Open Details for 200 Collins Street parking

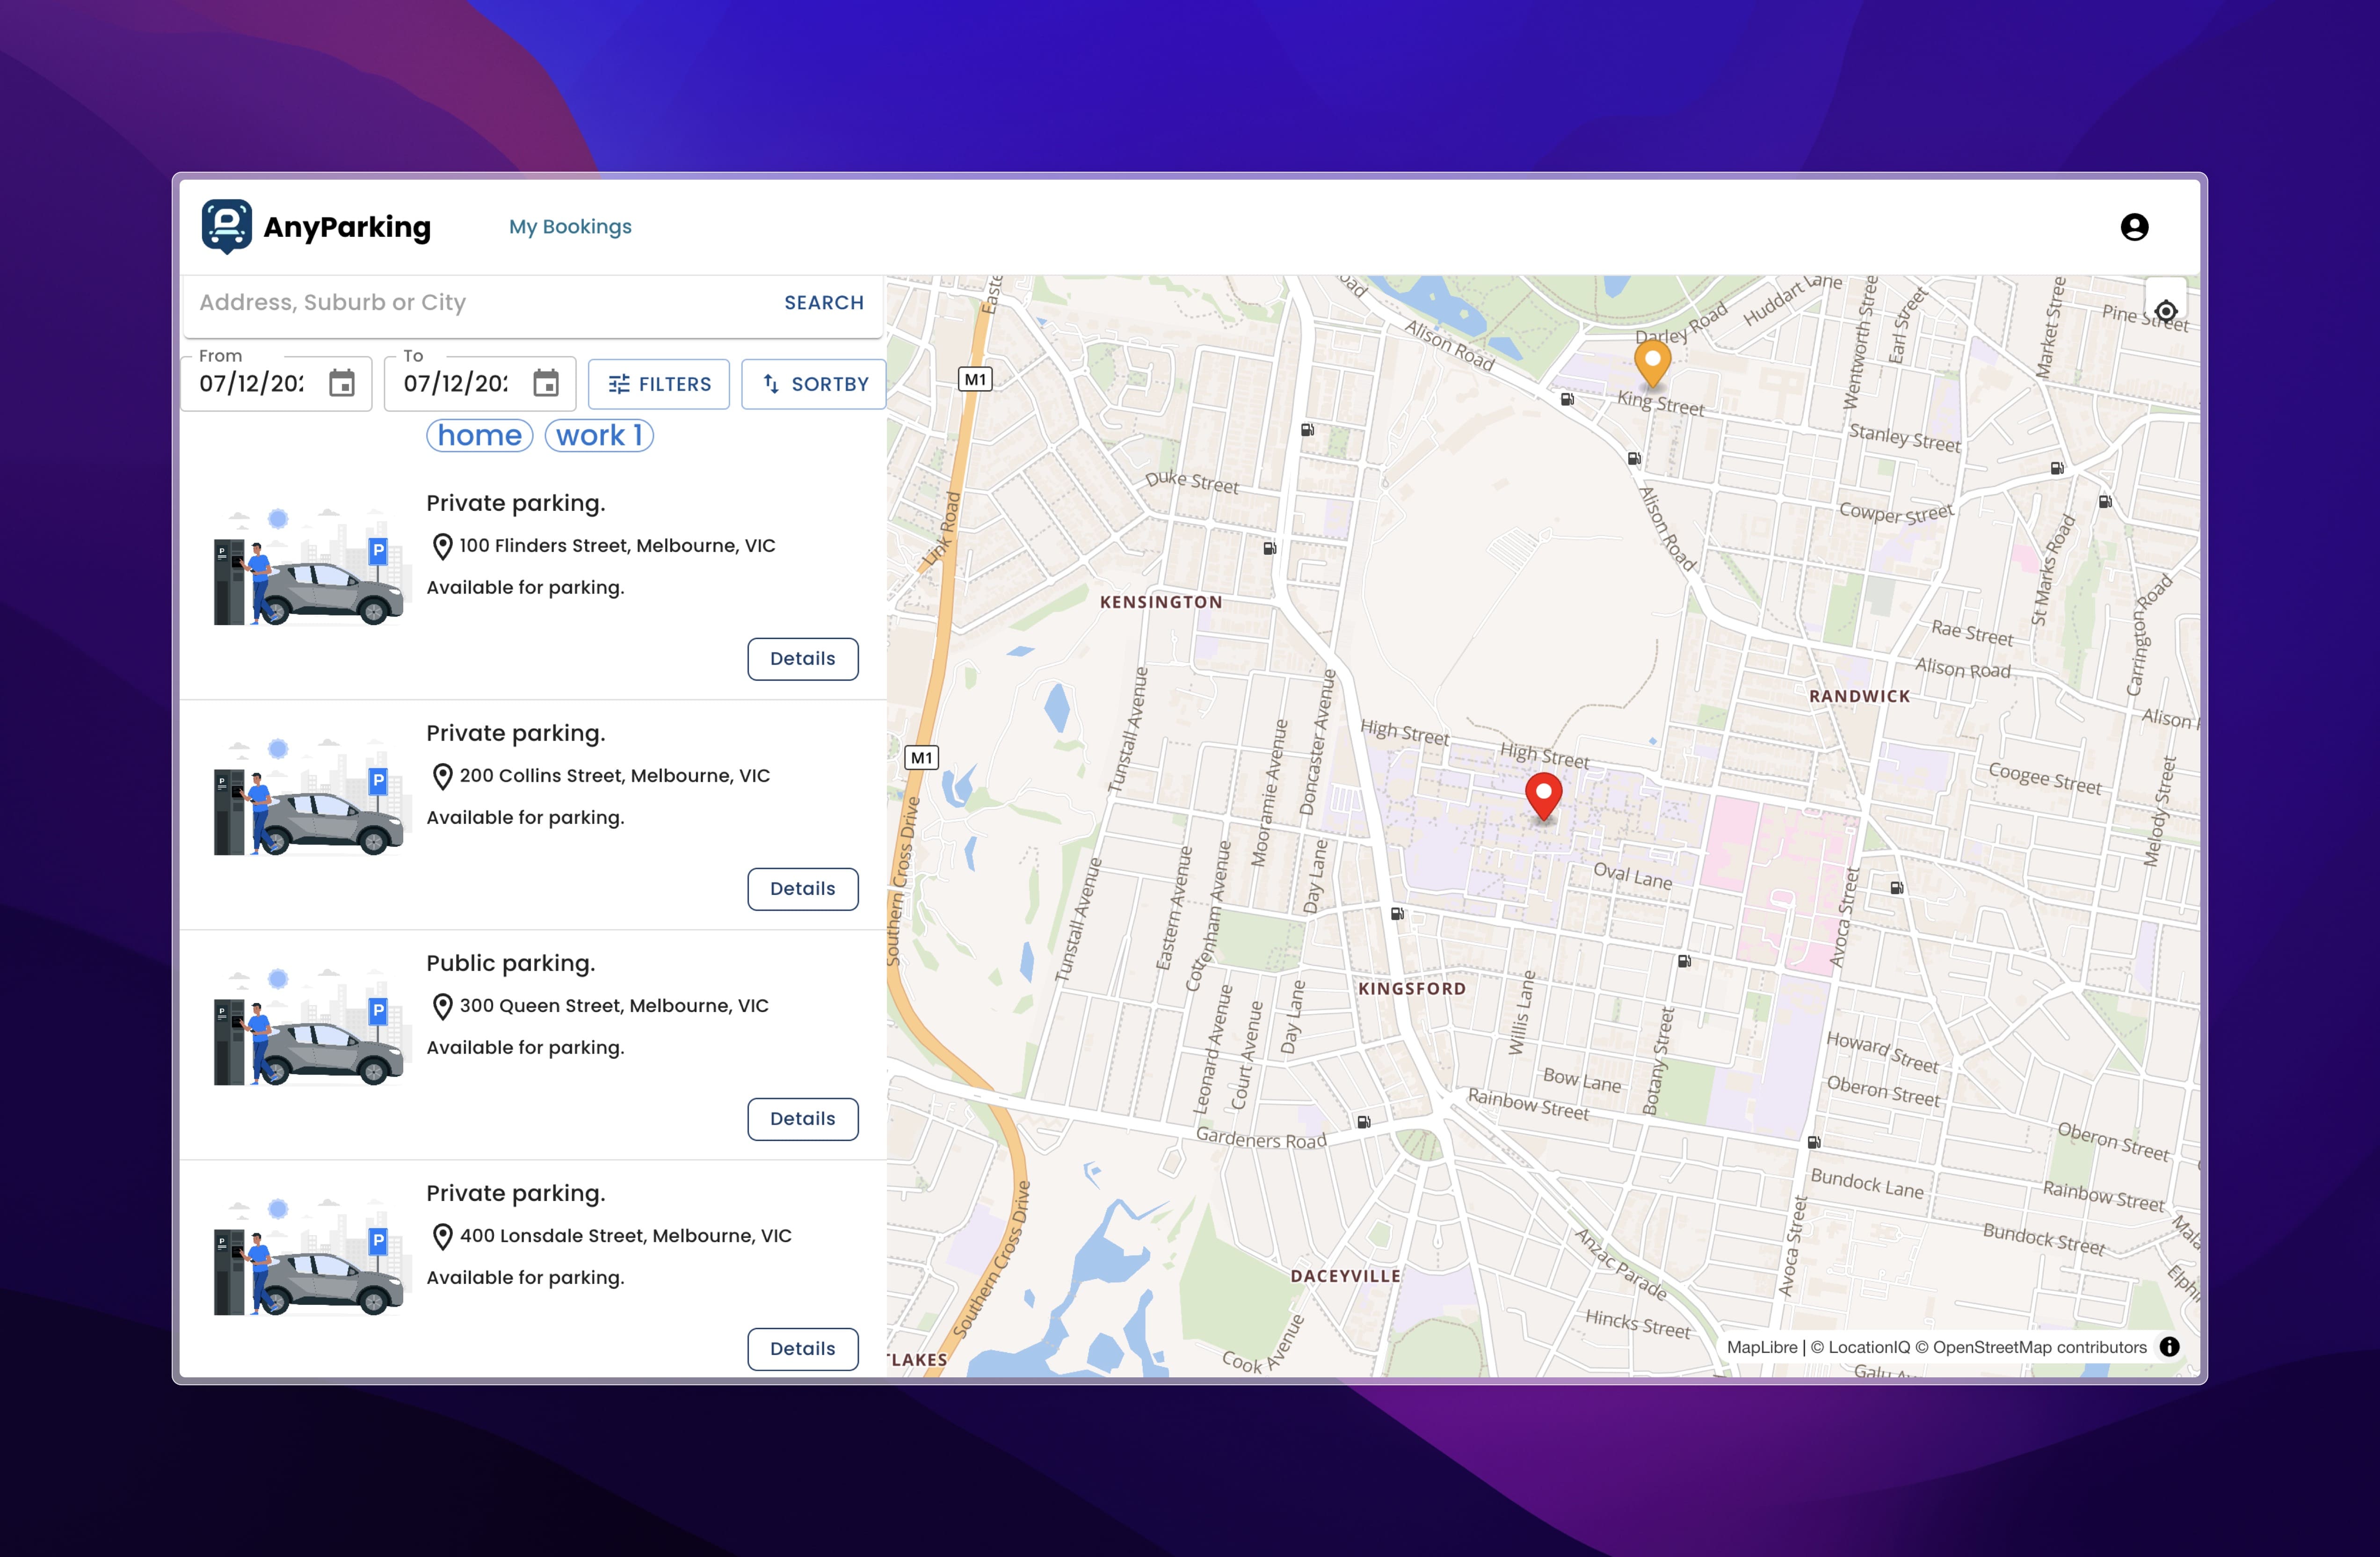tap(802, 889)
